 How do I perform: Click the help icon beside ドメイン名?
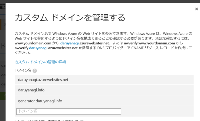coord(35,71)
